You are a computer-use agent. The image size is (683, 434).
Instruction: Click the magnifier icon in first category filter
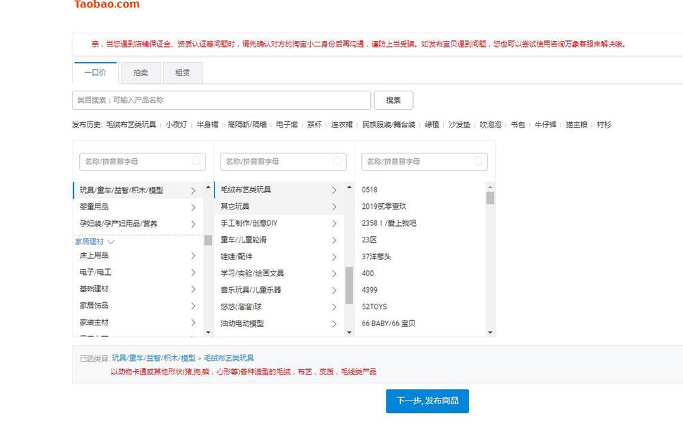[197, 162]
